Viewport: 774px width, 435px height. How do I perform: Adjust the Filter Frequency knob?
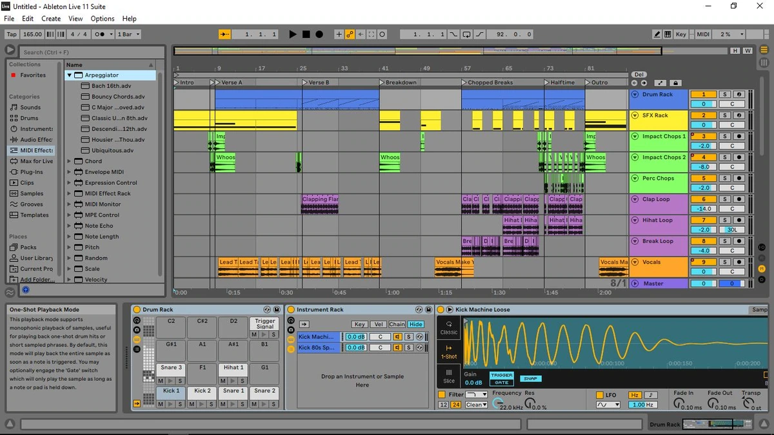coord(498,404)
